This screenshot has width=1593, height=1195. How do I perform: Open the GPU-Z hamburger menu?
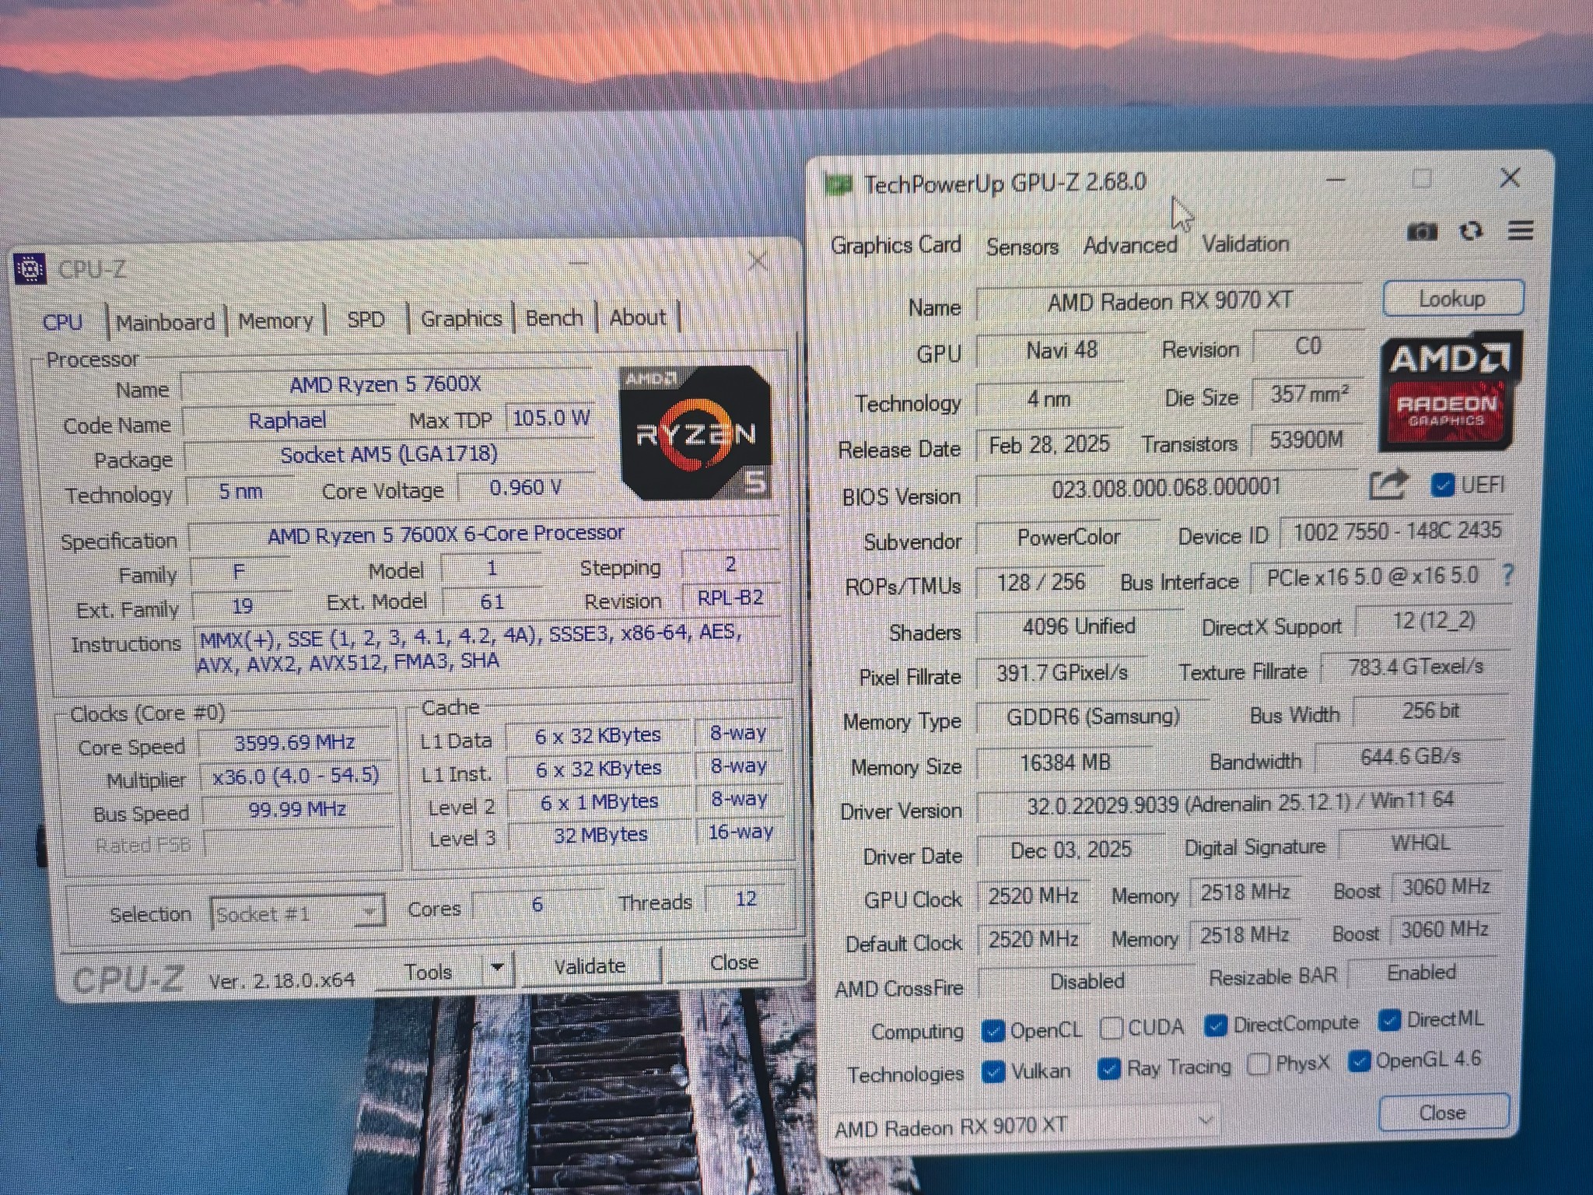pos(1521,230)
